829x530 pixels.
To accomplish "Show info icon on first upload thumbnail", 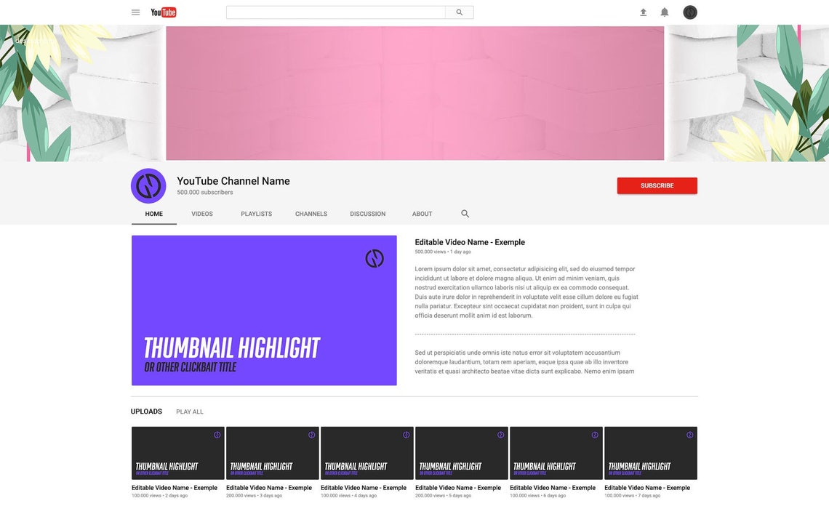I will (x=217, y=434).
